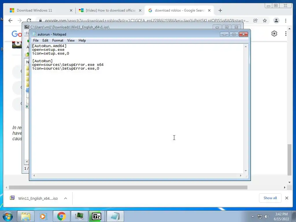The height and width of the screenshot is (222, 296).
Task: Switch to Chrome in the taskbar
Action: (x=61, y=216)
